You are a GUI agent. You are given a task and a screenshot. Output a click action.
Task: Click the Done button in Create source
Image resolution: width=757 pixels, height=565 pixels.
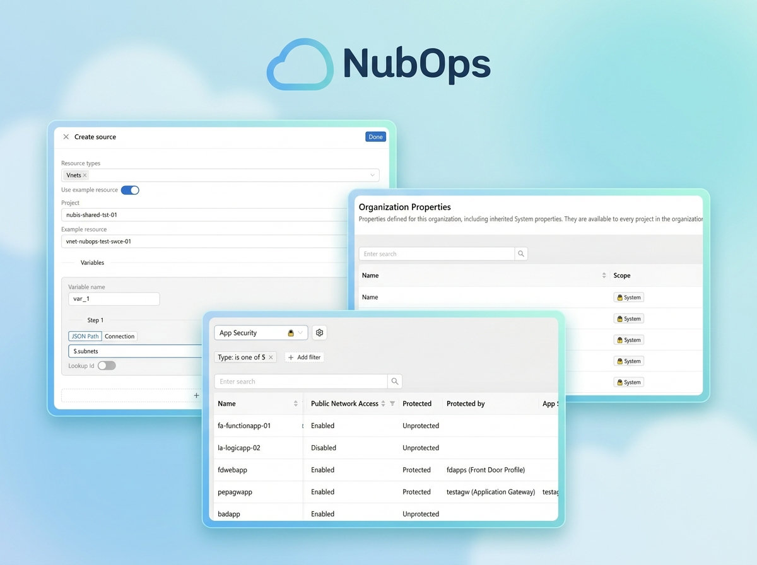(x=375, y=137)
